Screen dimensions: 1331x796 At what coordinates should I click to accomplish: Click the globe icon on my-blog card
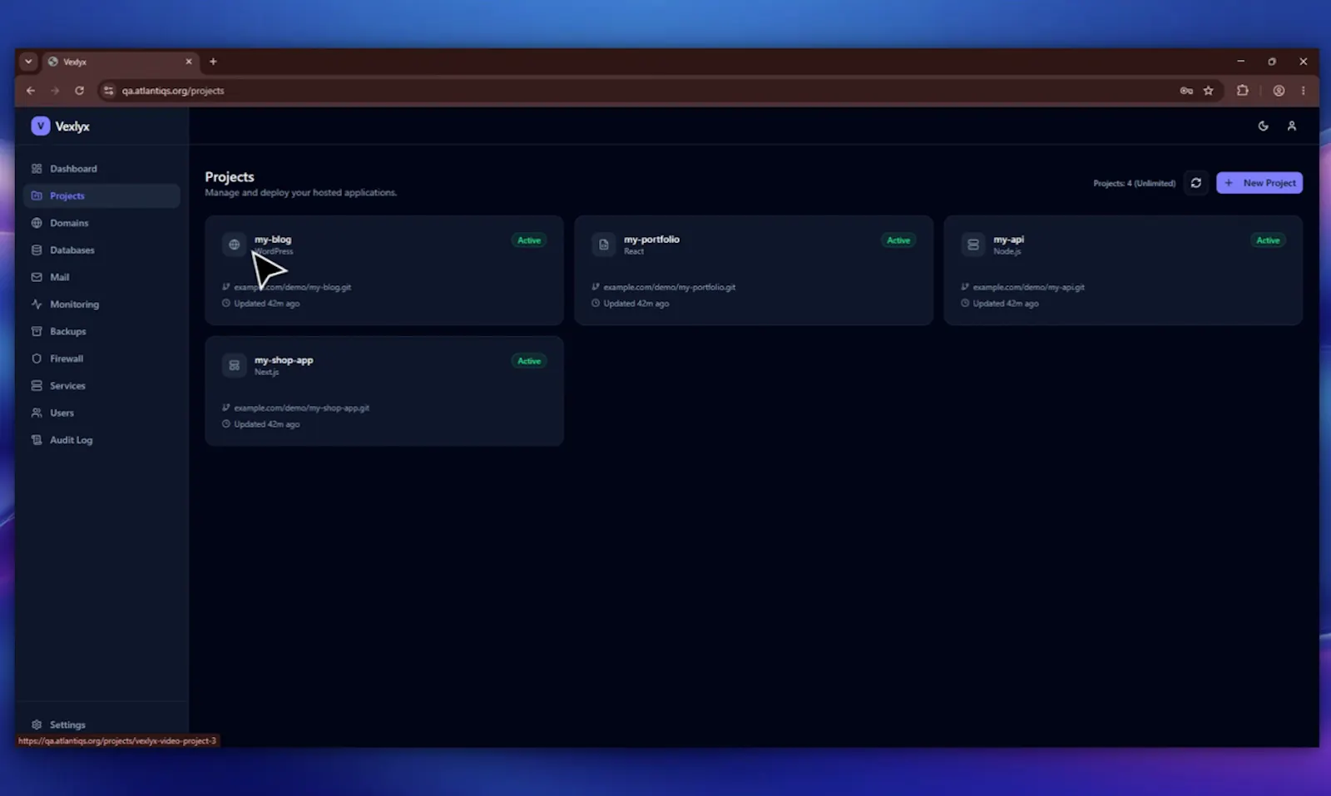235,245
